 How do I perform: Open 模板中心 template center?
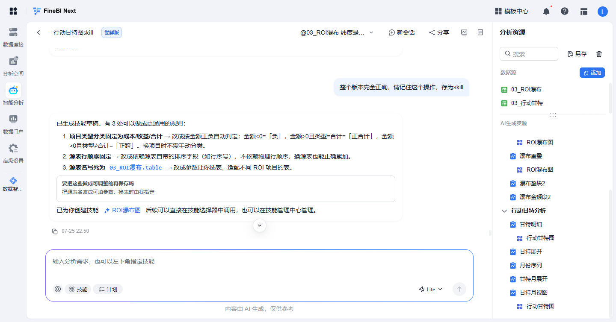tap(512, 12)
